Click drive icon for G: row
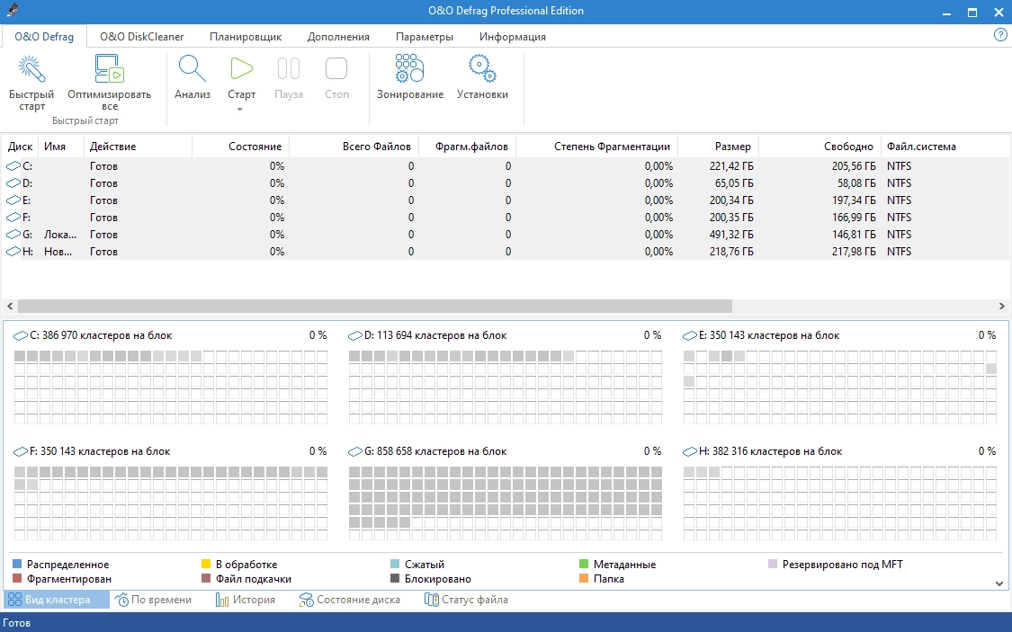Image resolution: width=1012 pixels, height=632 pixels. pos(13,235)
